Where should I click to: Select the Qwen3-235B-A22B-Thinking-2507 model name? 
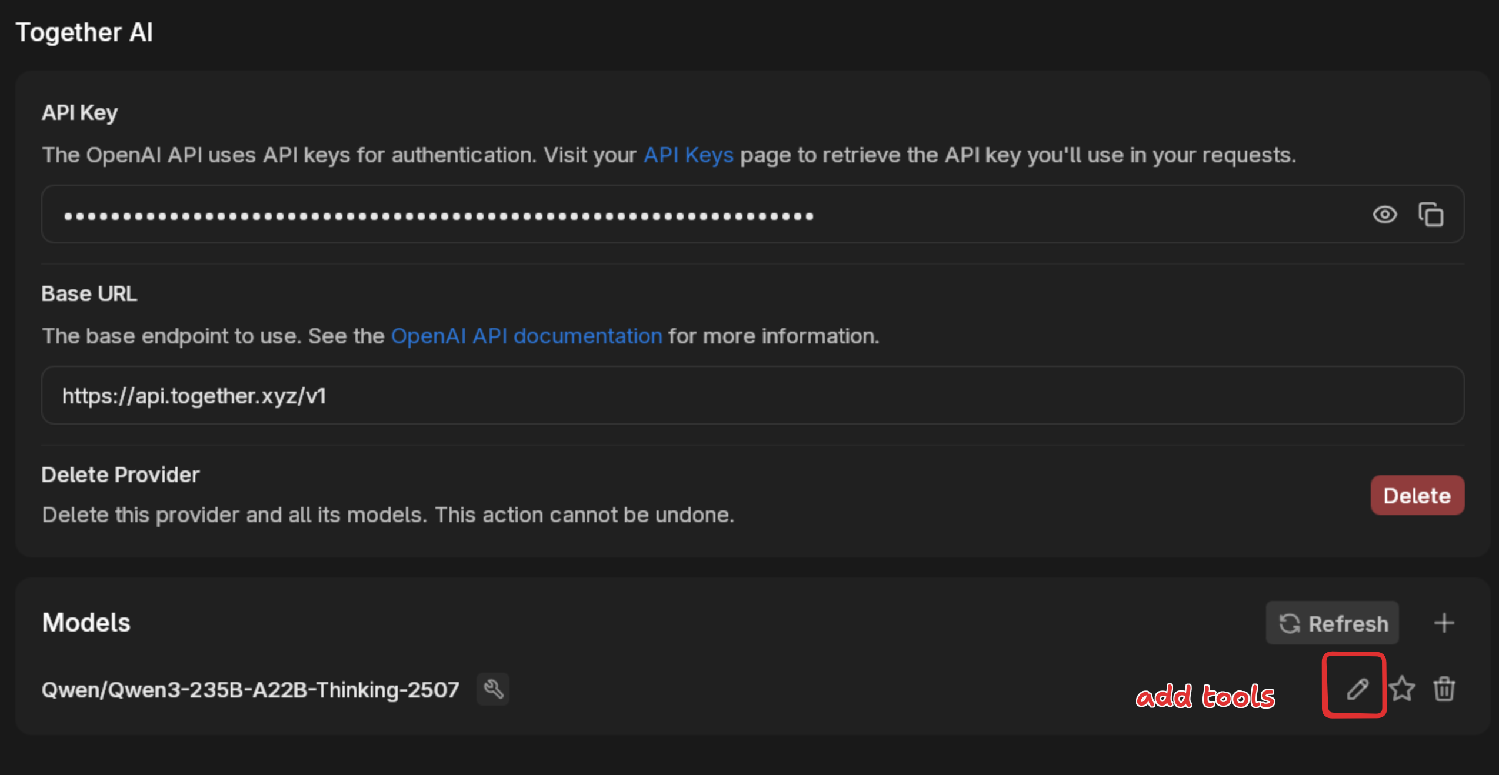coord(250,690)
